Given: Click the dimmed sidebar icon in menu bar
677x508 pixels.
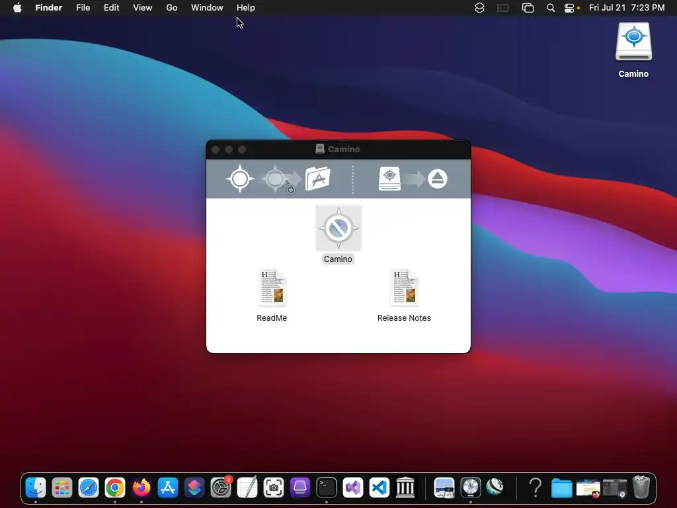Looking at the screenshot, I should (503, 8).
